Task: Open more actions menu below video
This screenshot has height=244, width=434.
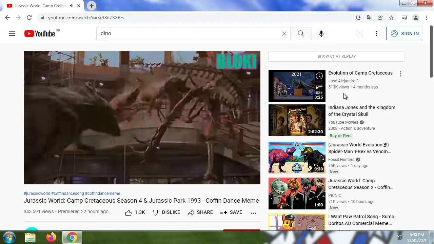Action: (x=254, y=213)
